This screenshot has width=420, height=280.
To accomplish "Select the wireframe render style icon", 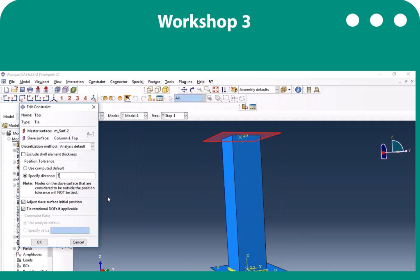I will pos(150,90).
